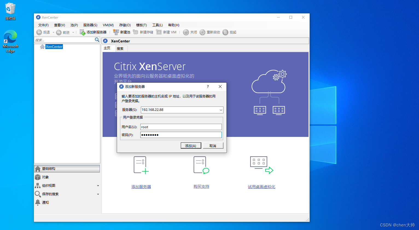Select the Objects (对象) cube icon
The image size is (419, 230).
coord(38,177)
